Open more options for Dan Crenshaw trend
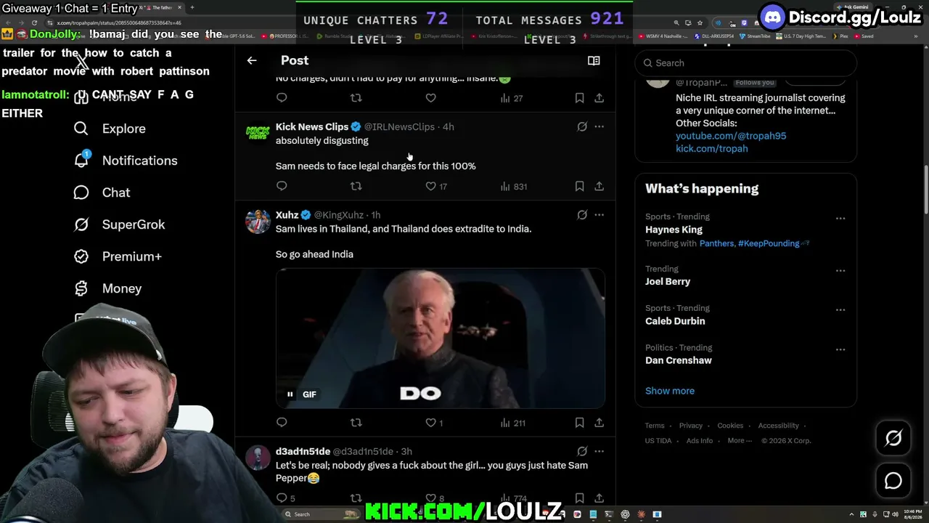 (x=840, y=349)
